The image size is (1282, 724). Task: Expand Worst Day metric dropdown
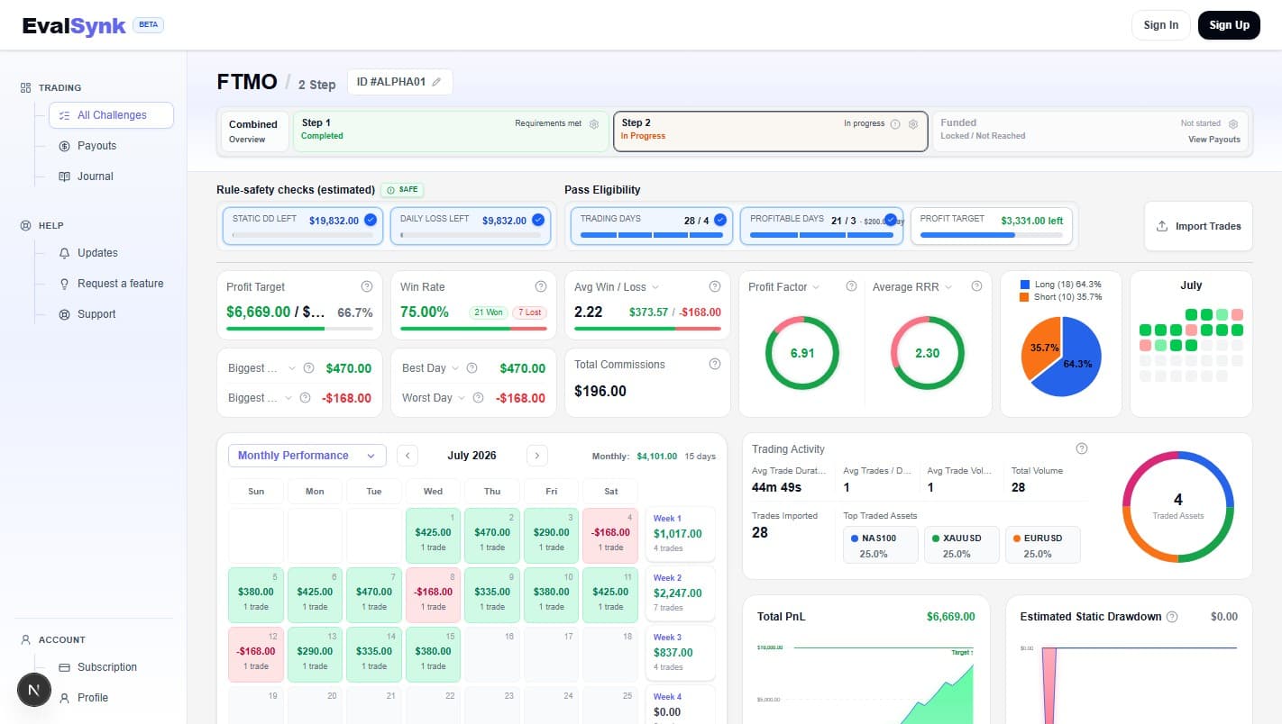461,398
